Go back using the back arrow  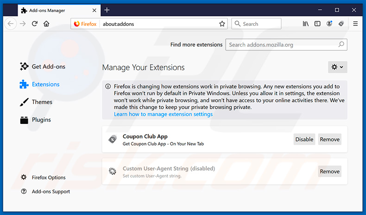[x=11, y=24]
